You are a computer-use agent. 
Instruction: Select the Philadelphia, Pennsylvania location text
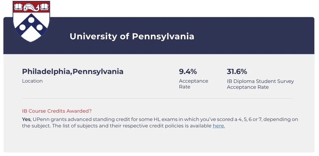click(73, 72)
